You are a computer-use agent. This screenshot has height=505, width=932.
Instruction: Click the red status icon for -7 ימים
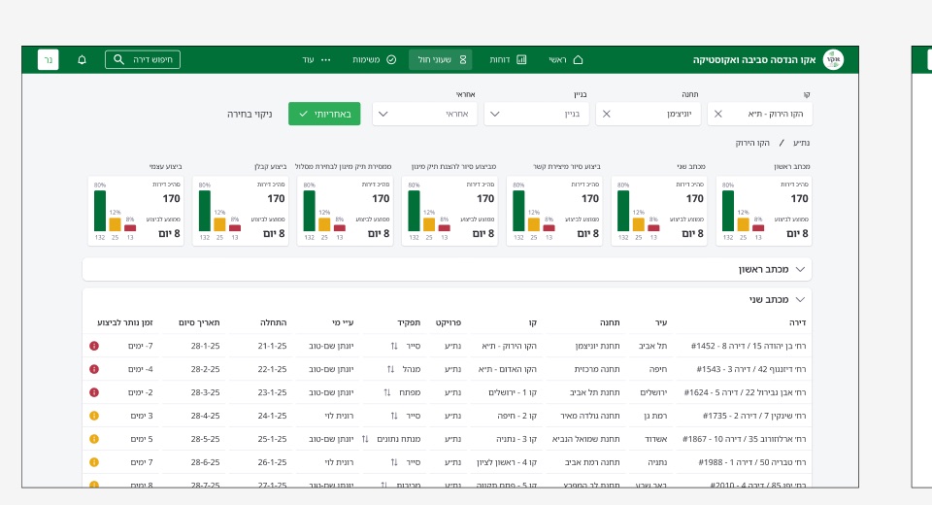(94, 346)
